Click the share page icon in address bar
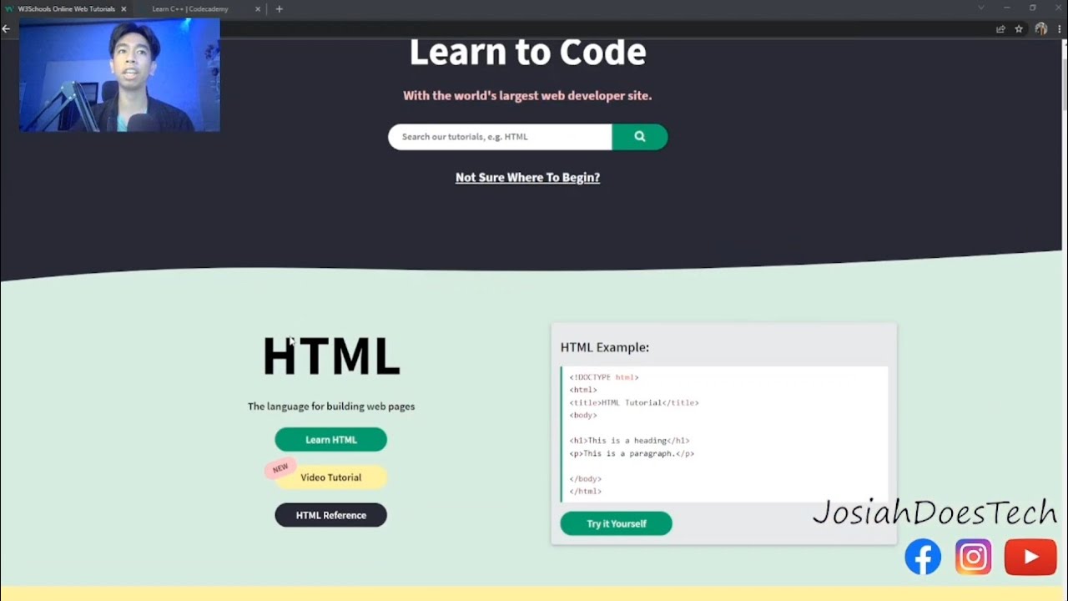1068x601 pixels. point(1000,28)
